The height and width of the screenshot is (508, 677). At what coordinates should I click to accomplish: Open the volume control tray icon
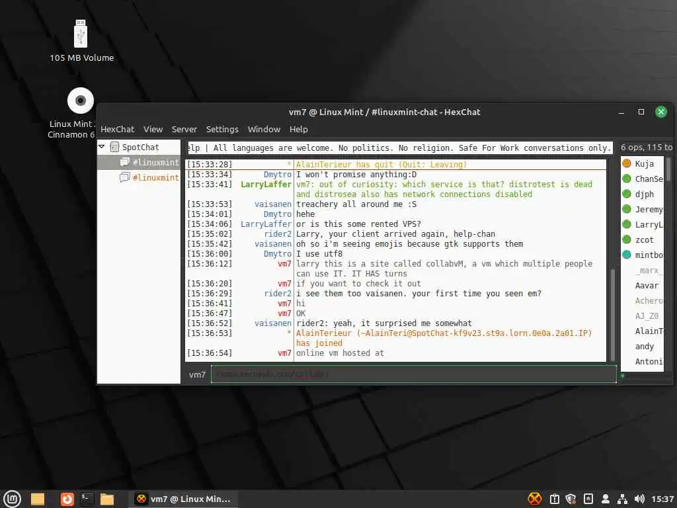tap(639, 499)
